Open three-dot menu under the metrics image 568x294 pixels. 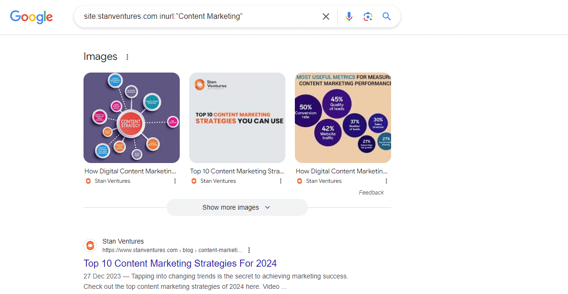tap(386, 181)
